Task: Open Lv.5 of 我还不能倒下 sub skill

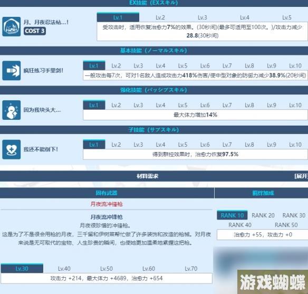Action: tap(182, 145)
